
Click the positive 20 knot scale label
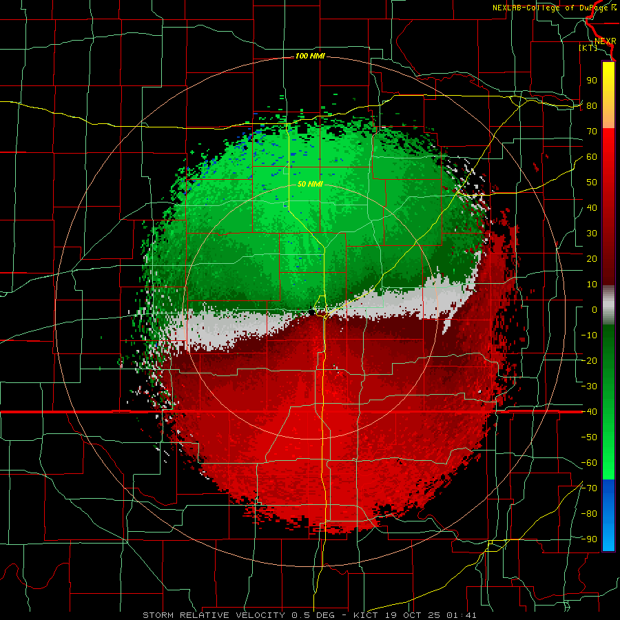point(592,259)
